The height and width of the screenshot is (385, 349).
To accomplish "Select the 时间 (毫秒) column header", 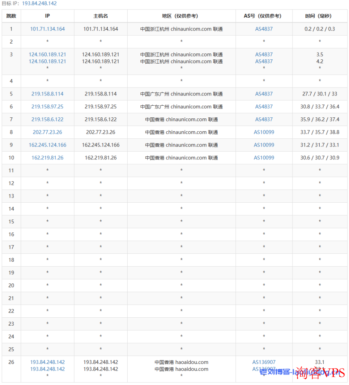I will [320, 16].
